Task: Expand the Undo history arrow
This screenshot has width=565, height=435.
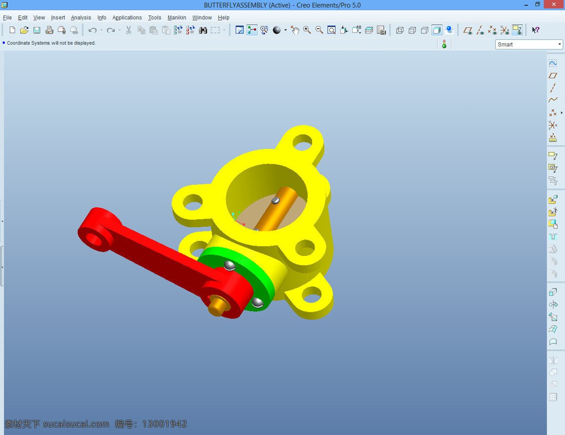Action: pyautogui.click(x=101, y=30)
